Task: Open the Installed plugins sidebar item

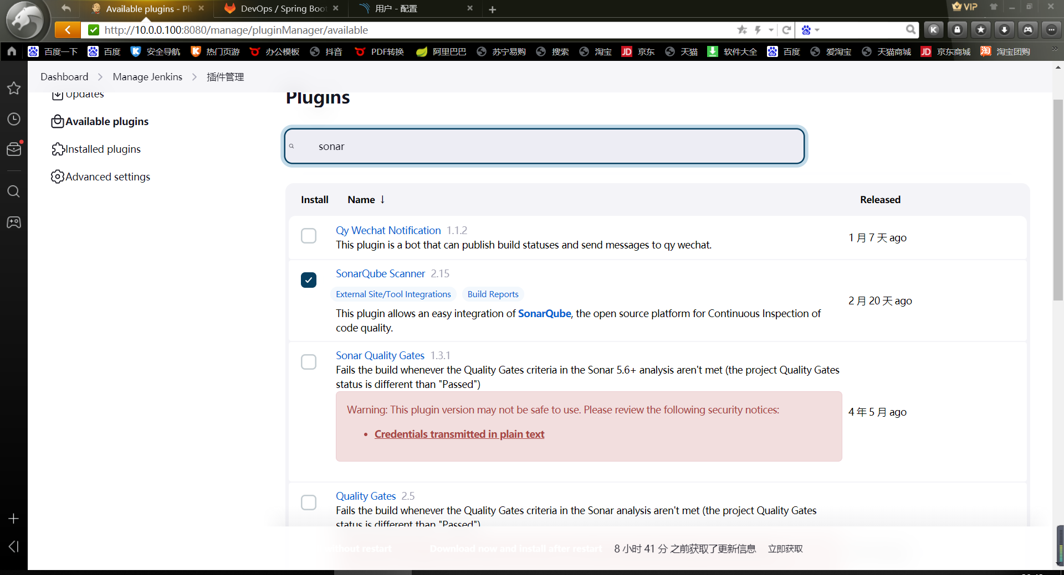Action: click(x=96, y=149)
